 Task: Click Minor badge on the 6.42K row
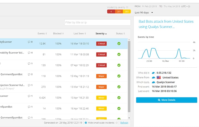(101, 98)
